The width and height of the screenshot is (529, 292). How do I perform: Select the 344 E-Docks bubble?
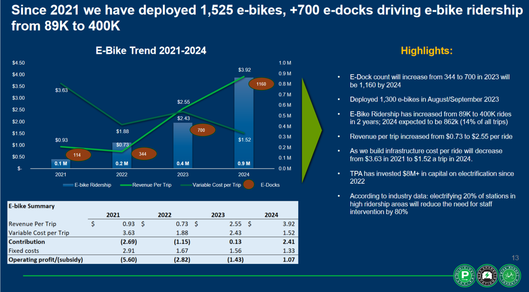145,154
